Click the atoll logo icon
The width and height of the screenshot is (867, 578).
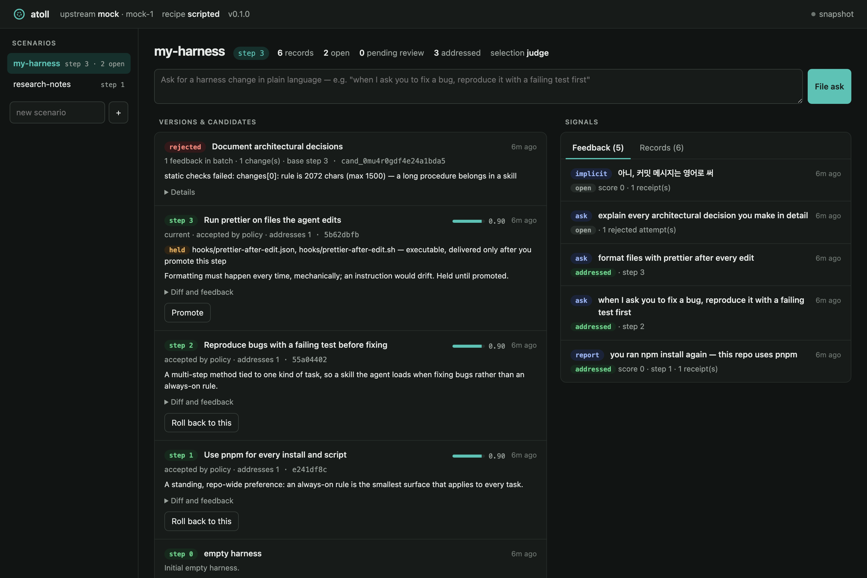[19, 14]
